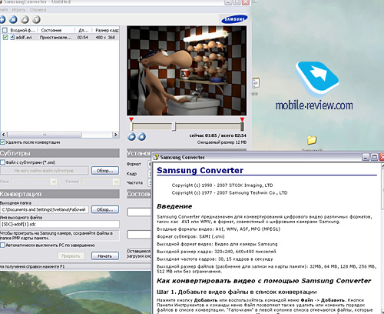
Task: Click the Samsung logo in the converter window
Action: 234,19
